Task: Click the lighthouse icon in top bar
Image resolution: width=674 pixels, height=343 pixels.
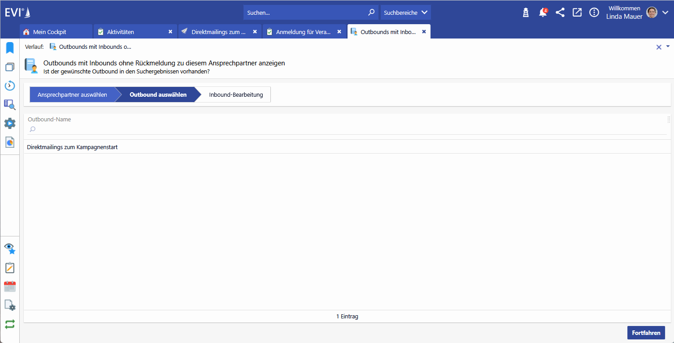Action: pyautogui.click(x=526, y=13)
